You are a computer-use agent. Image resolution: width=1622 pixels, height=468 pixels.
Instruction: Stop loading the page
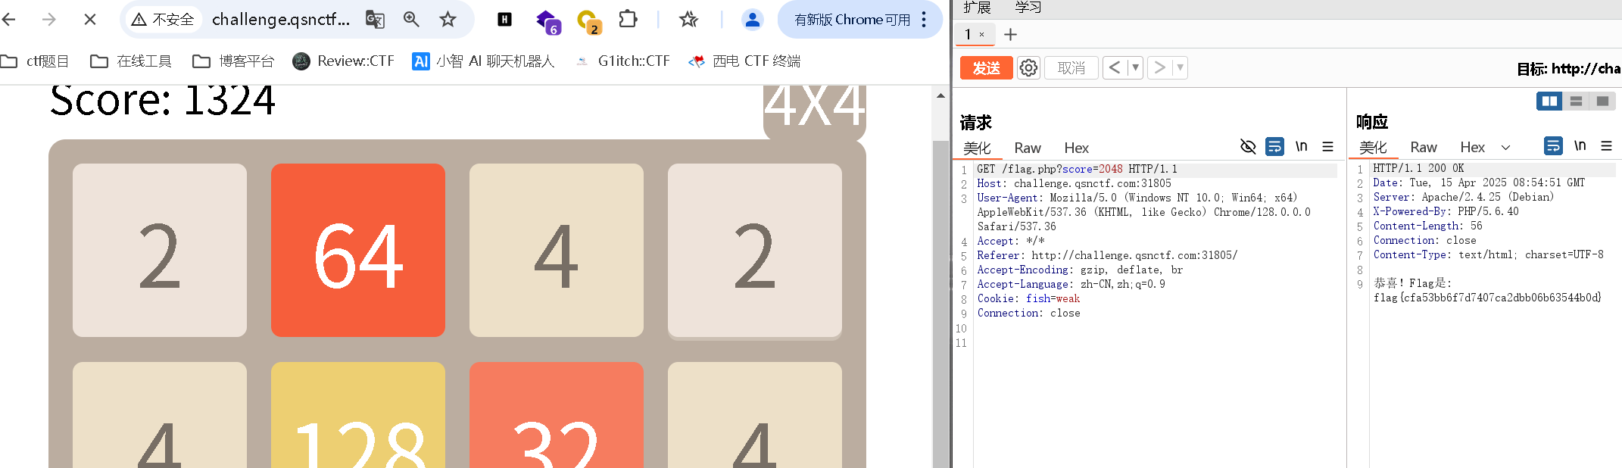pyautogui.click(x=89, y=19)
